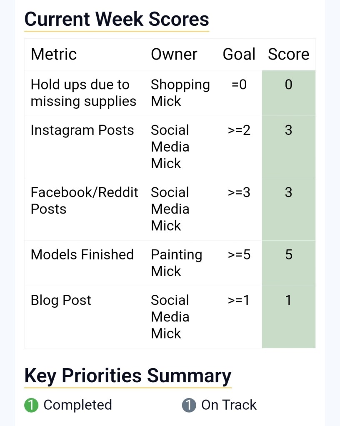Select the Models Finished metric
340x426 pixels.
(x=82, y=254)
